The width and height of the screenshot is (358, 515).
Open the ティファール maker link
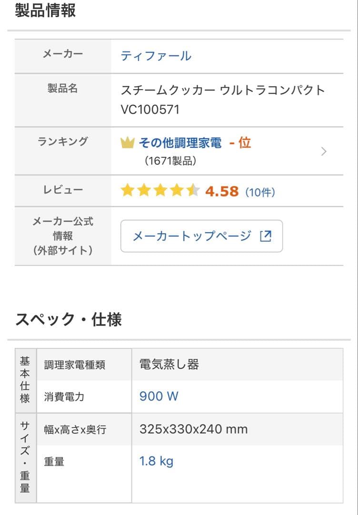click(x=156, y=56)
